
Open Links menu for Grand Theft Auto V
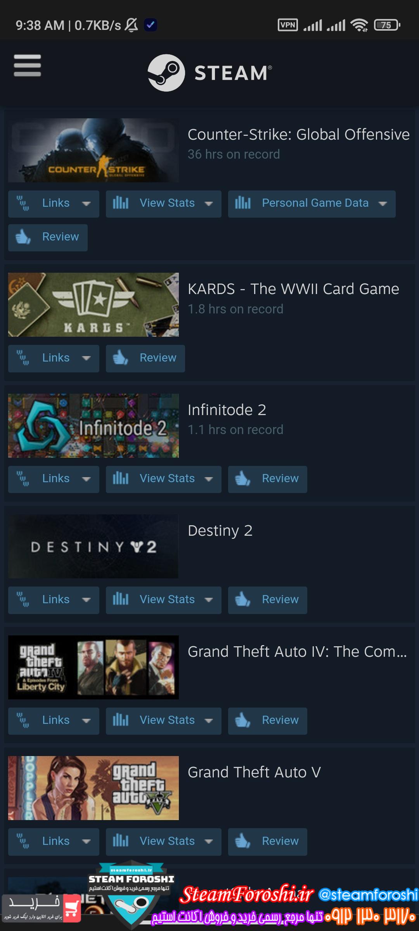[54, 842]
